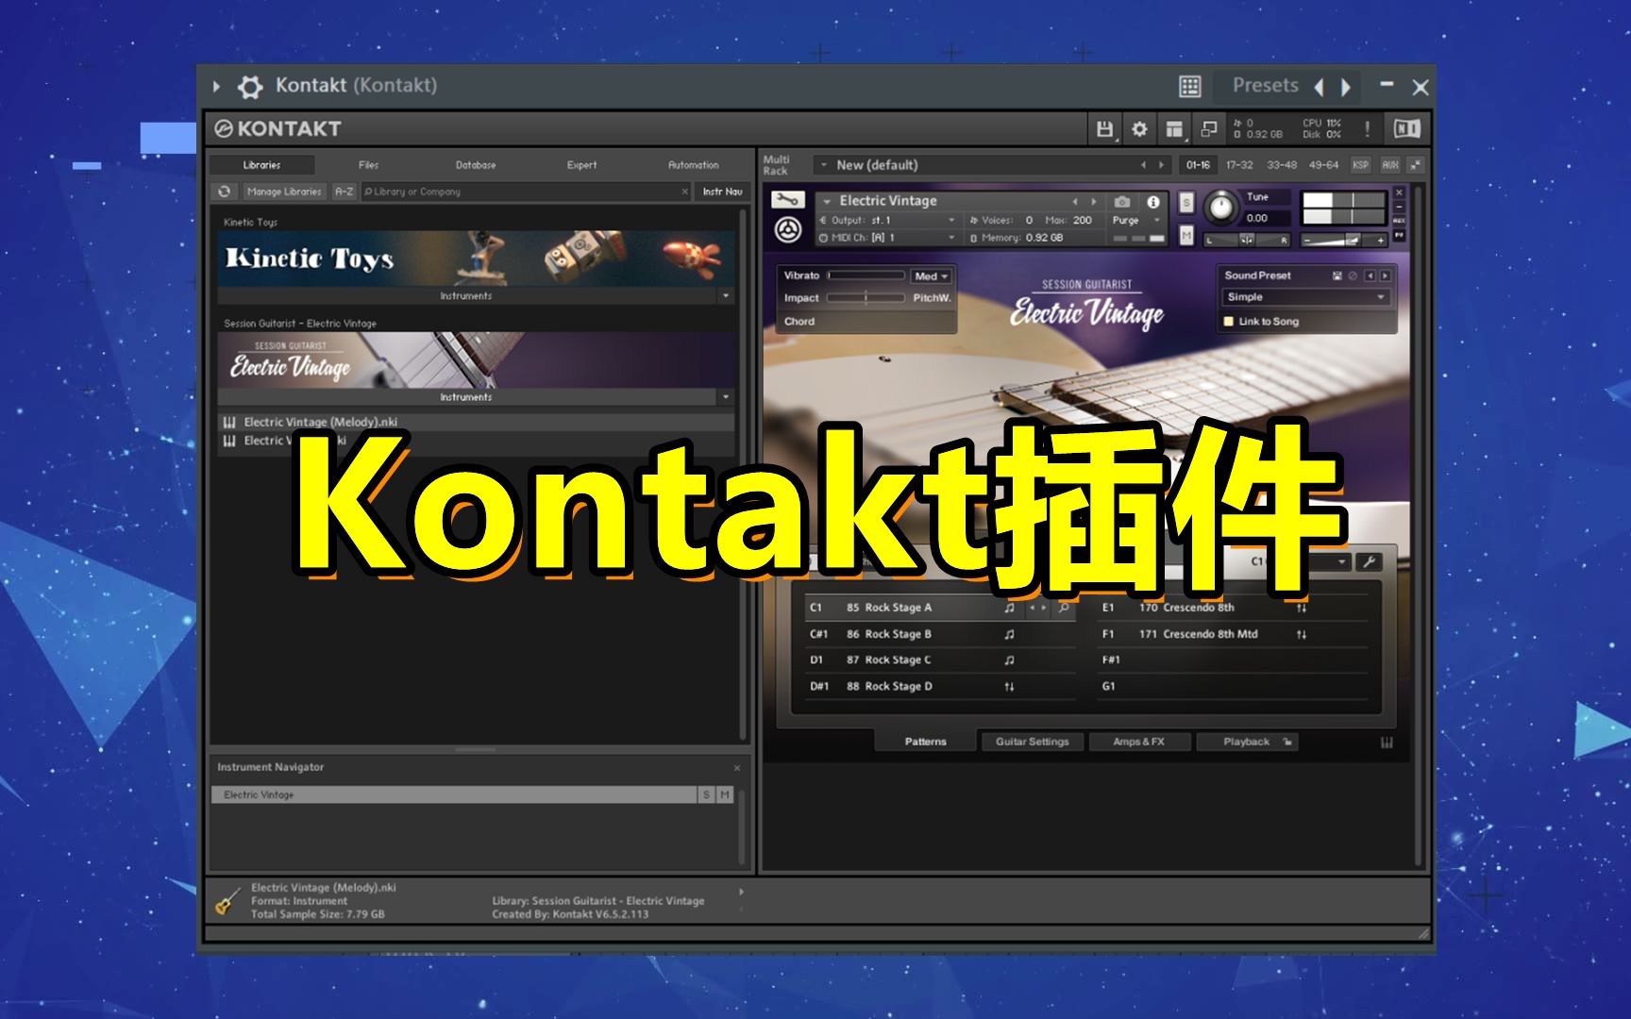Screen dimensions: 1631x1019
Task: Solo Electric Vintage in Instrument Navigator
Action: pyautogui.click(x=706, y=795)
